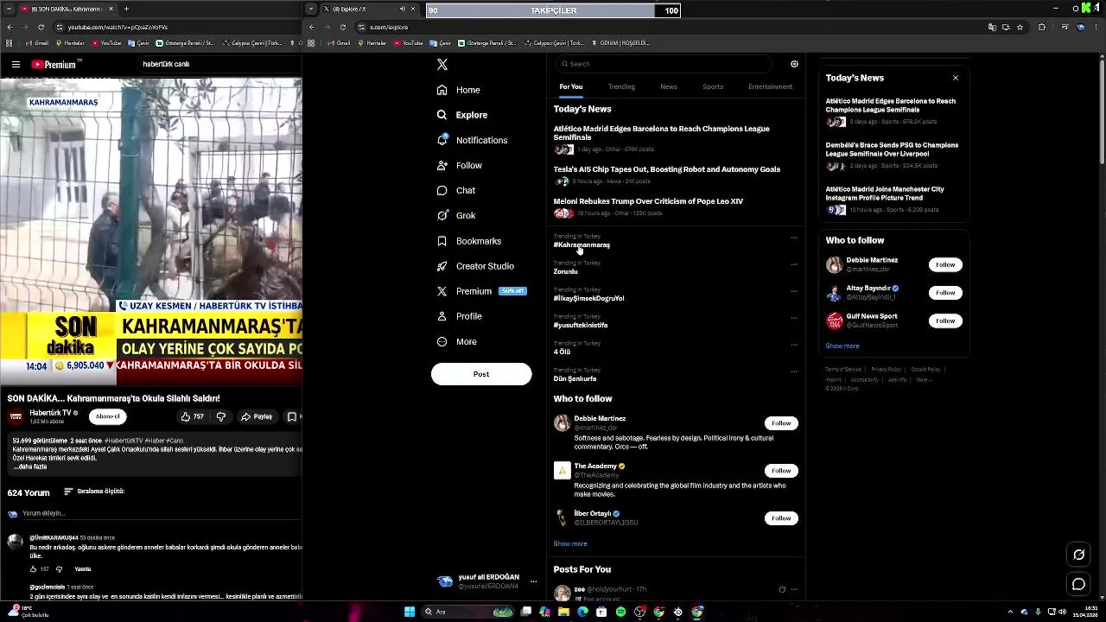
Task: Follow Gulf News Sport in sidebar
Action: pos(945,321)
